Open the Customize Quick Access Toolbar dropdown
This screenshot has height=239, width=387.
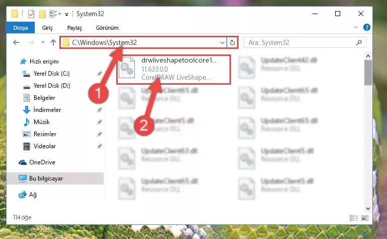(x=66, y=15)
